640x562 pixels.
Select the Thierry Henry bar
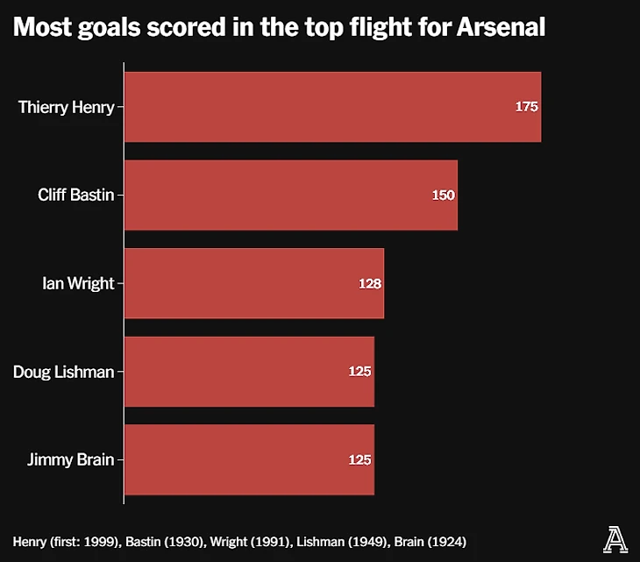pyautogui.click(x=332, y=107)
